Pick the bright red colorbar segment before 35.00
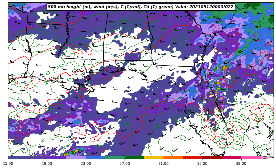The height and width of the screenshot is (168, 276). pyautogui.click(x=192, y=157)
